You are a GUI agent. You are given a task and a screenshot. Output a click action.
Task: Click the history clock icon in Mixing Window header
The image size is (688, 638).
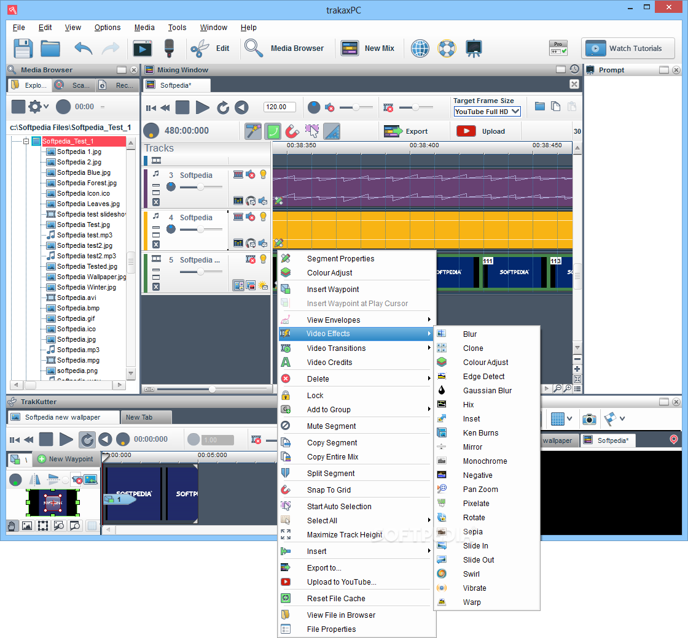(574, 69)
